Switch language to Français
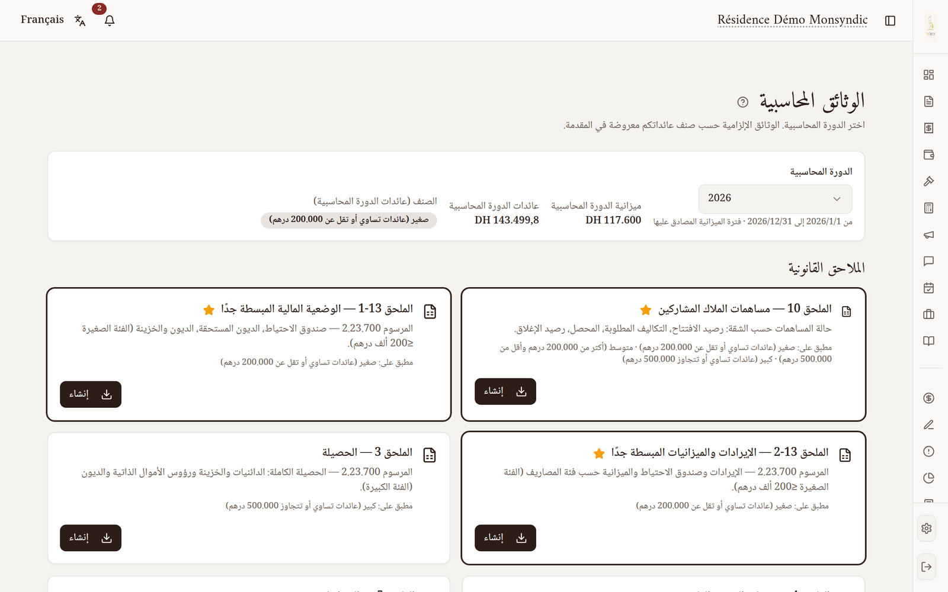This screenshot has height=592, width=948. coord(42,20)
